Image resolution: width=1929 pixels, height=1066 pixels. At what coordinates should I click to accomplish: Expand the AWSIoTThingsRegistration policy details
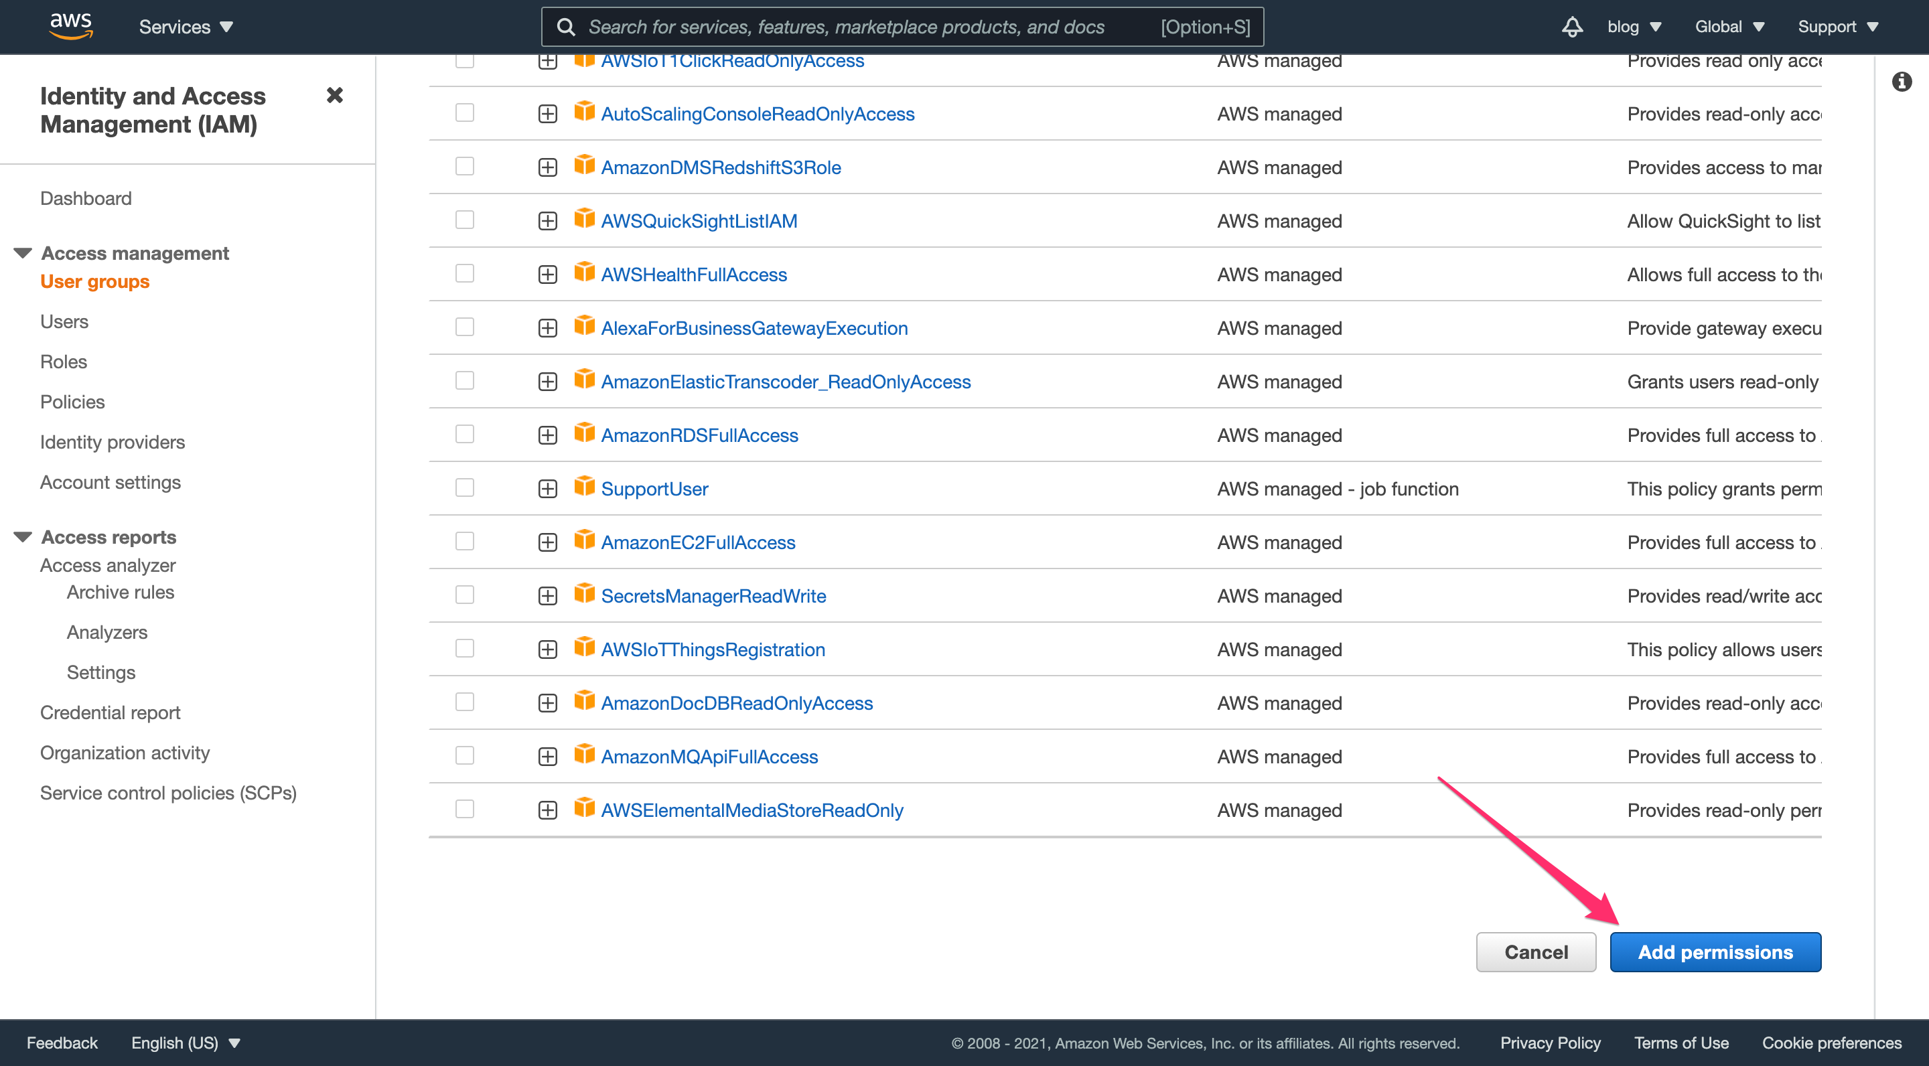(547, 650)
